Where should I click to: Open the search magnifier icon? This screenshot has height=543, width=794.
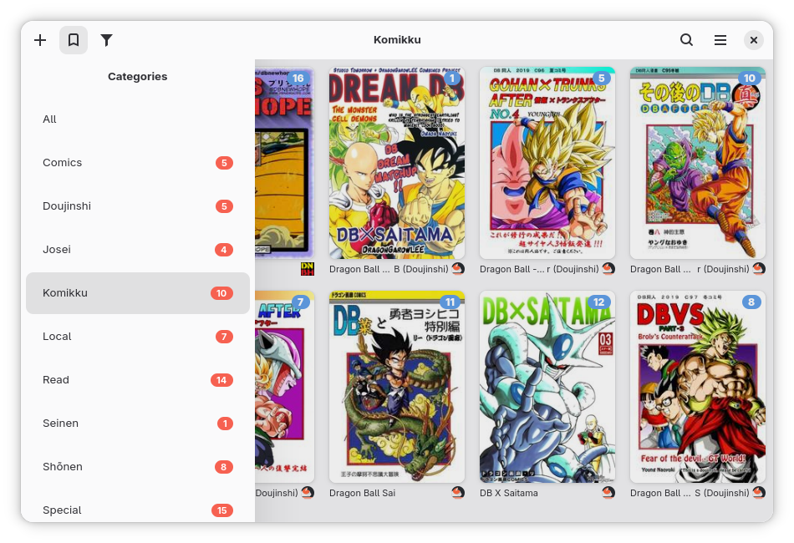click(x=686, y=40)
